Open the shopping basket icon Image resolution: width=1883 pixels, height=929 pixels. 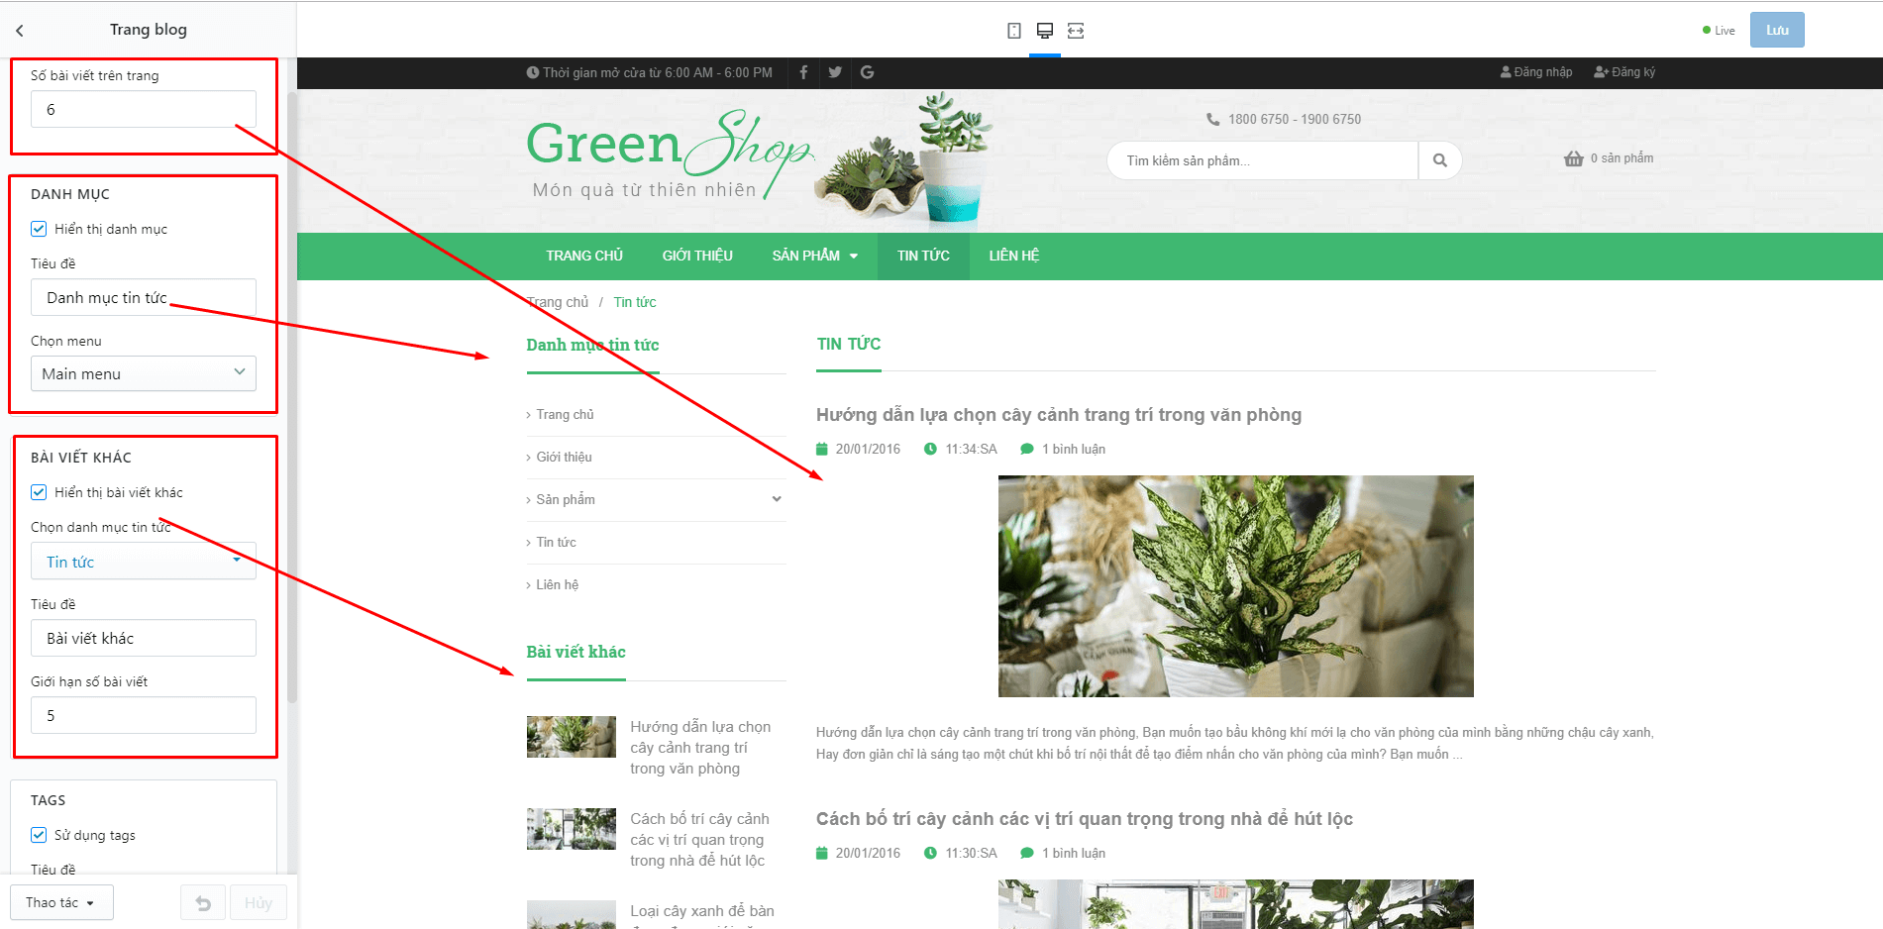pyautogui.click(x=1574, y=158)
